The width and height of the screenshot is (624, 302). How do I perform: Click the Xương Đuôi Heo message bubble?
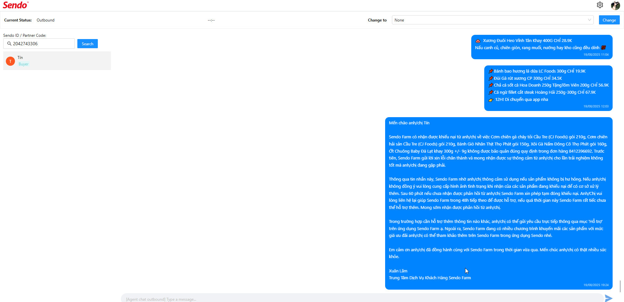[x=542, y=47]
